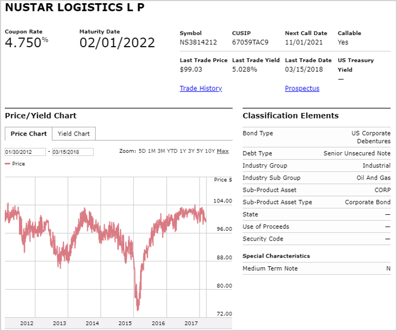Viewport: 397px width, 331px height.
Task: Set chart zoom to 5D
Action: (142, 151)
